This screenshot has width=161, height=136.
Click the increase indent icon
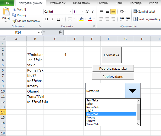[x=128, y=19]
